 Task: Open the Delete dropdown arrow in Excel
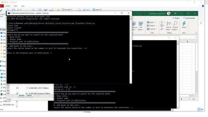point(157,26)
